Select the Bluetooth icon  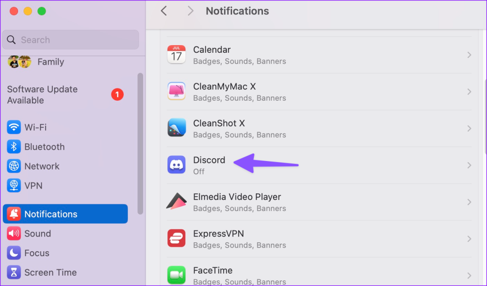[x=14, y=146]
